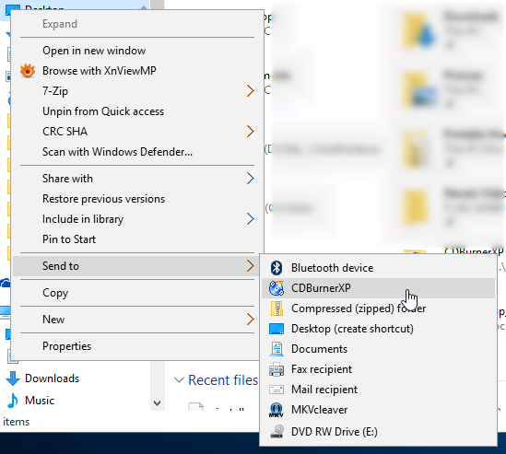Click the Downloads arrow icon in sidebar
Viewport: 506px width, 454px height.
point(13,378)
